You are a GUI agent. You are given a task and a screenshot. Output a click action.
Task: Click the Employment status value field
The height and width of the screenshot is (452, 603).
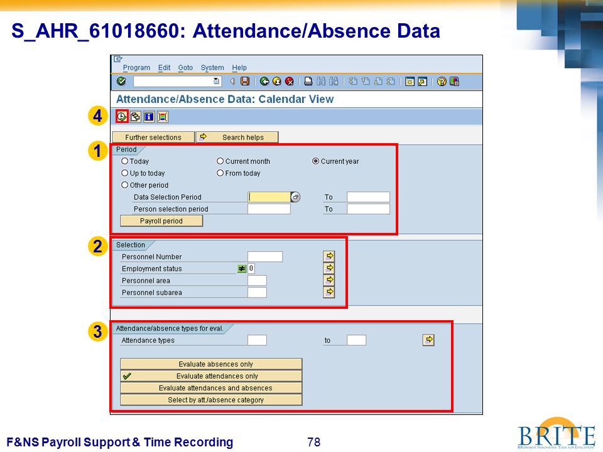[x=251, y=268]
